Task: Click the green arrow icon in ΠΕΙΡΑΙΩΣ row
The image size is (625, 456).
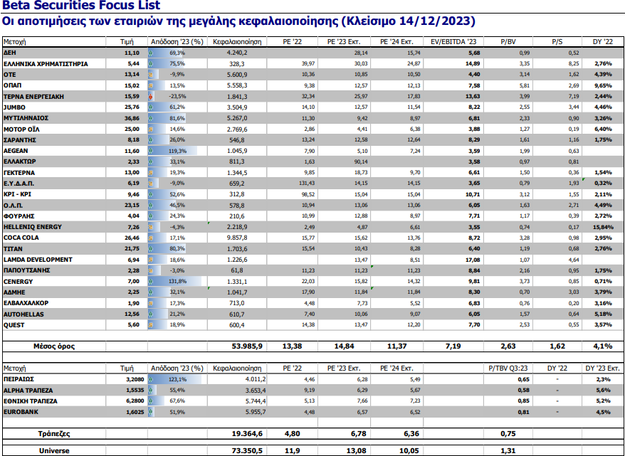Action: click(x=150, y=380)
